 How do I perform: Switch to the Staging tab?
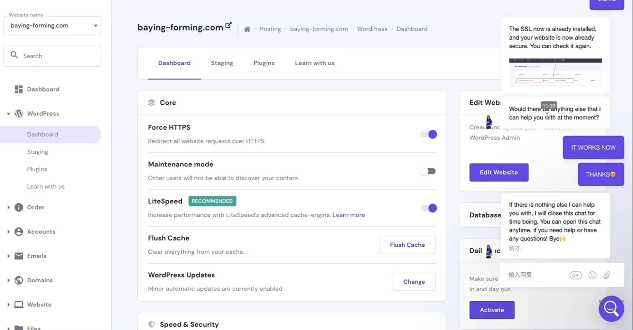coord(222,63)
